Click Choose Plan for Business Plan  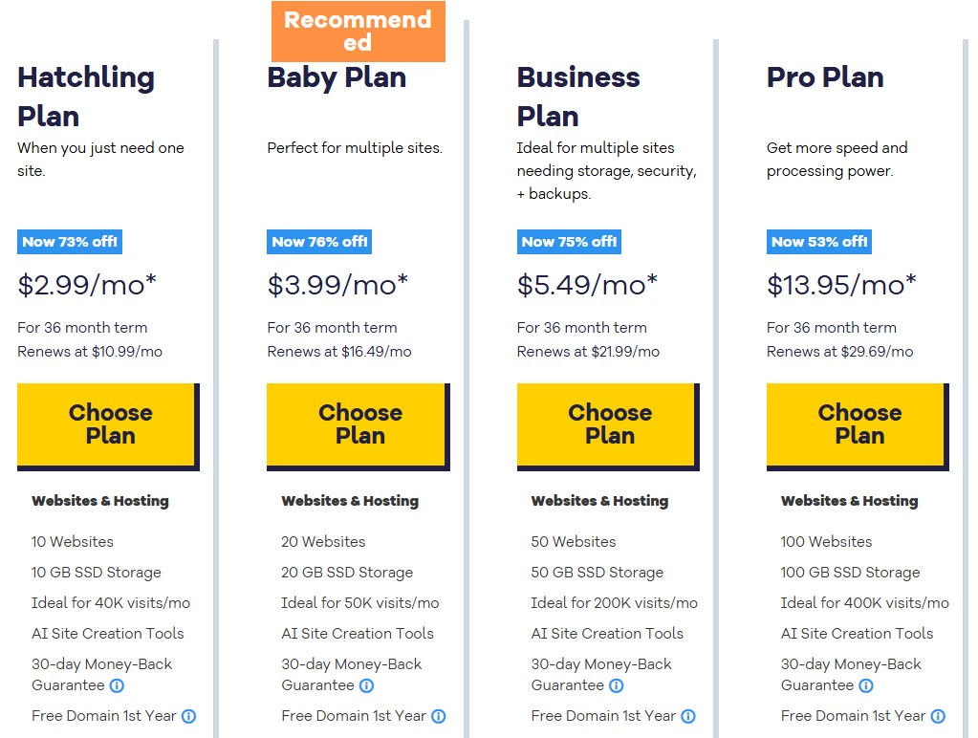[608, 426]
